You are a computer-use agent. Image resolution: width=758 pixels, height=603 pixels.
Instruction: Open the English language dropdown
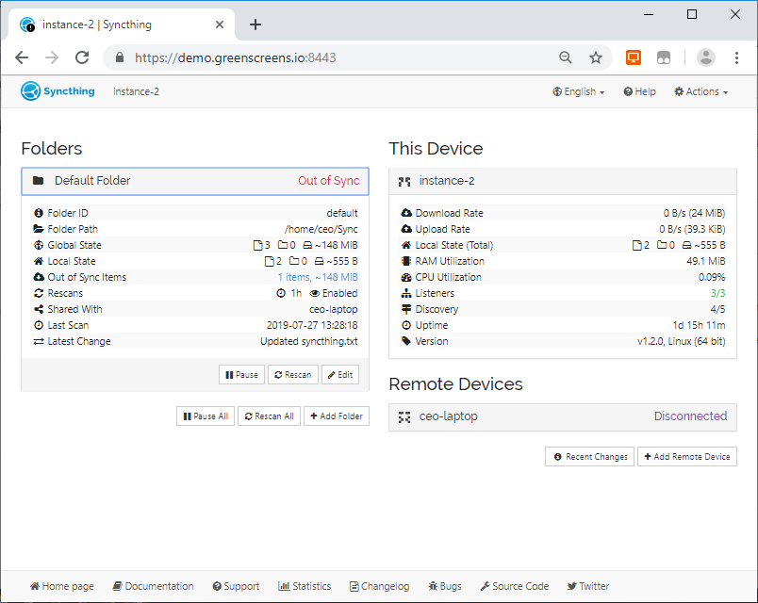[x=579, y=91]
